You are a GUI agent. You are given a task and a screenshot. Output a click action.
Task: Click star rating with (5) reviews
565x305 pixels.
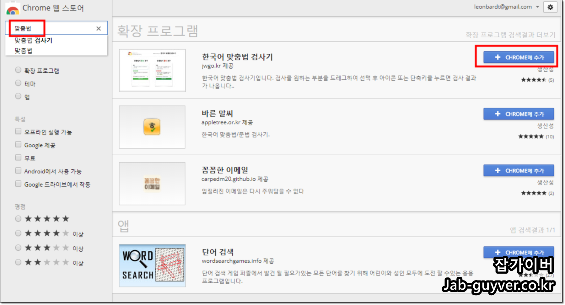537,80
